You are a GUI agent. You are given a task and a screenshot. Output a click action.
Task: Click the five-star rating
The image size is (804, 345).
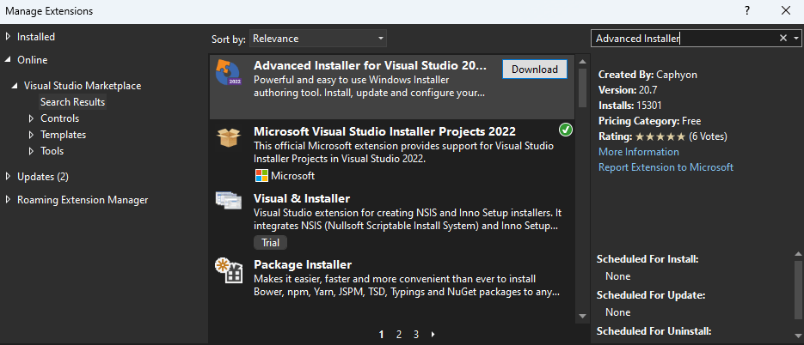(660, 136)
